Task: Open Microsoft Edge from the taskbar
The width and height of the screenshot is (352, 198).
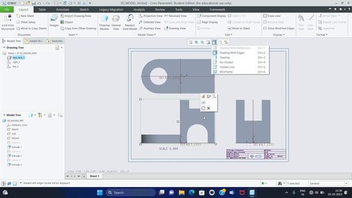Action: pos(191,193)
